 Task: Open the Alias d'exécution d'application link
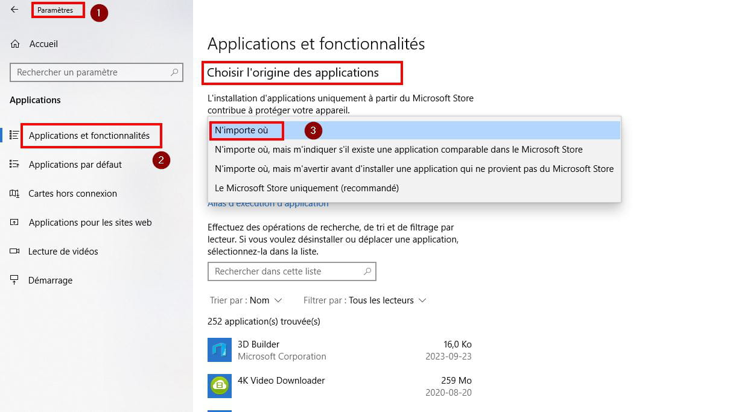tap(268, 204)
